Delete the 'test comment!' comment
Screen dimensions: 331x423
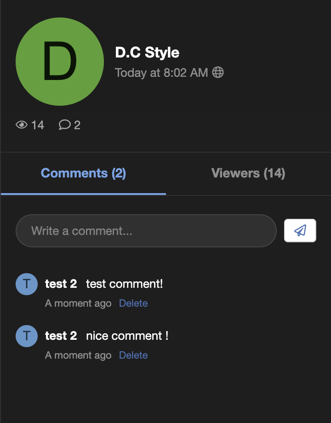click(133, 303)
